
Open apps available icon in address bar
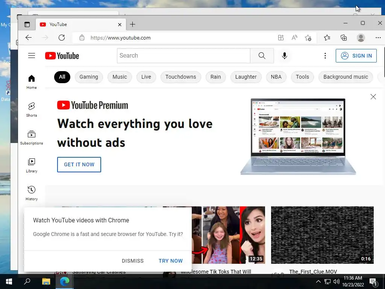point(280,38)
